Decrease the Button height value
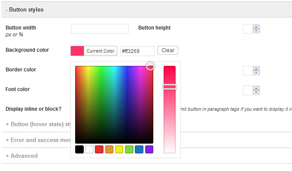The height and width of the screenshot is (171, 292). point(256,31)
